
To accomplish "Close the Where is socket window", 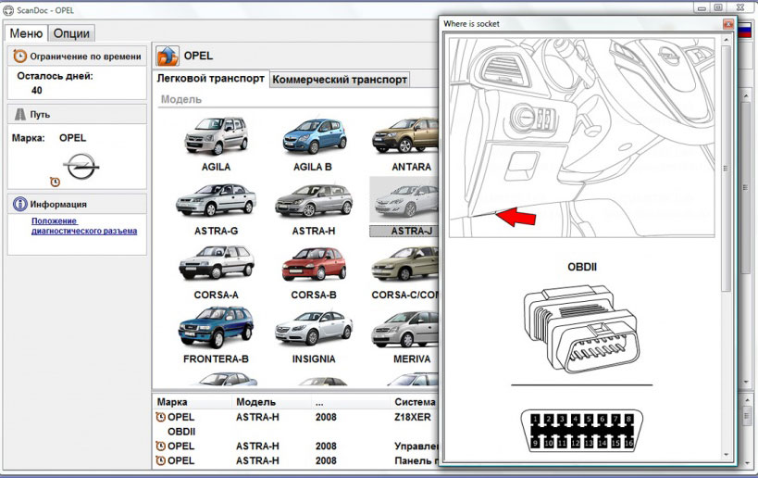I will tap(728, 24).
